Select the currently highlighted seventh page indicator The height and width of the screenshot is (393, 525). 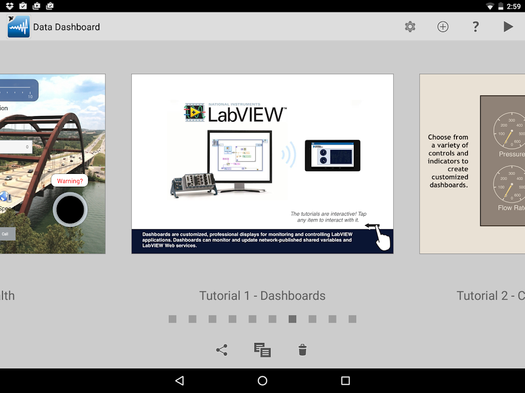coord(292,319)
